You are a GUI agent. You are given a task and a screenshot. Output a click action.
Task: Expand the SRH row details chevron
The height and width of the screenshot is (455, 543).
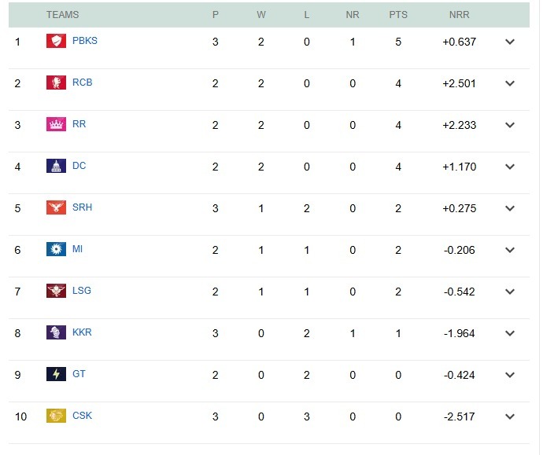tap(510, 208)
